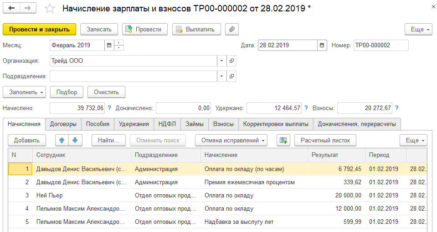Open Организация record with the open-form icon
Screen dimensions: 437x232
(x=231, y=61)
